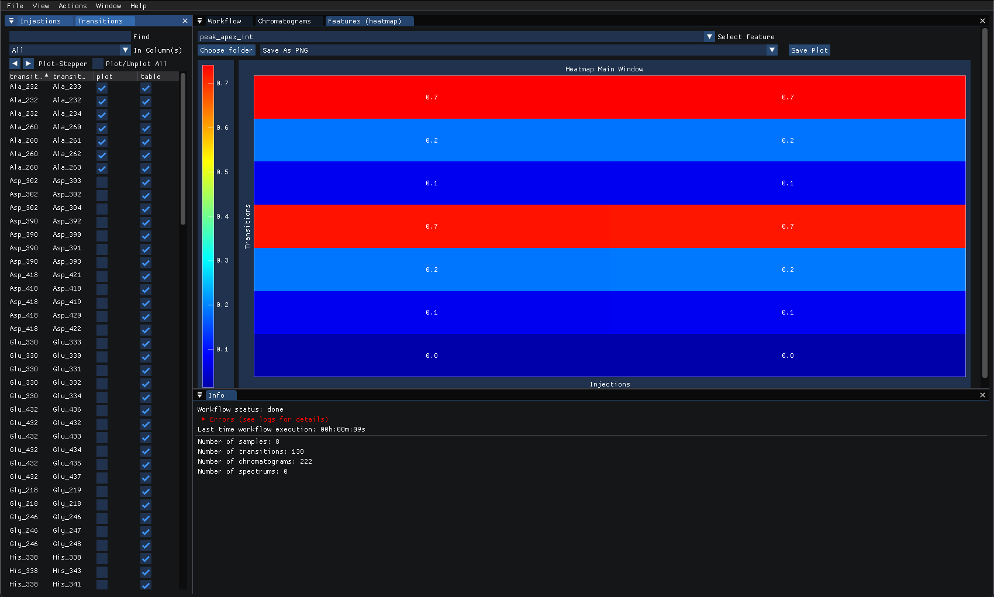Open the Help menu
Viewport: 994px width, 597px height.
coord(139,6)
